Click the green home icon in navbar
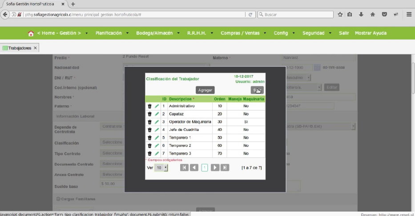The image size is (415, 216). click(31, 33)
